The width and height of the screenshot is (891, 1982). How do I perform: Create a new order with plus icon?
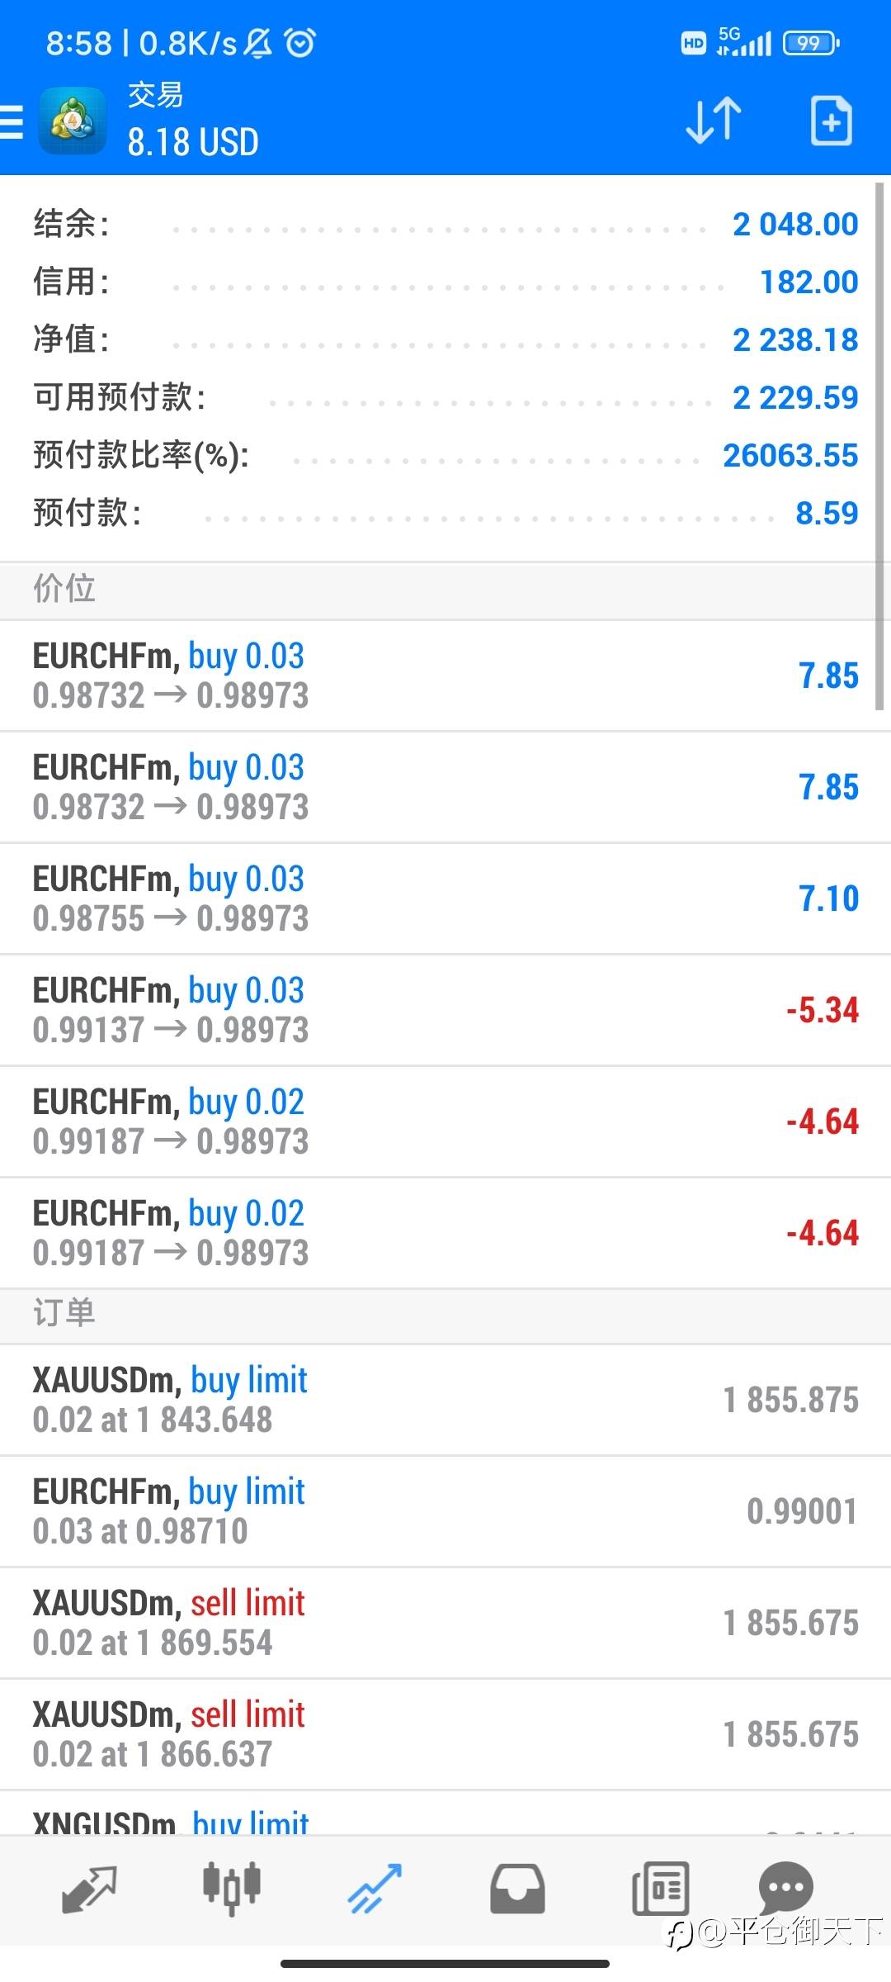[x=831, y=121]
